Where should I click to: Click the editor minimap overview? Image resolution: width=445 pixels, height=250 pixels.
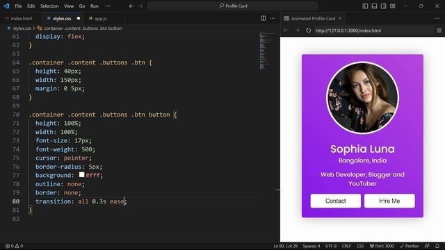pos(267,51)
